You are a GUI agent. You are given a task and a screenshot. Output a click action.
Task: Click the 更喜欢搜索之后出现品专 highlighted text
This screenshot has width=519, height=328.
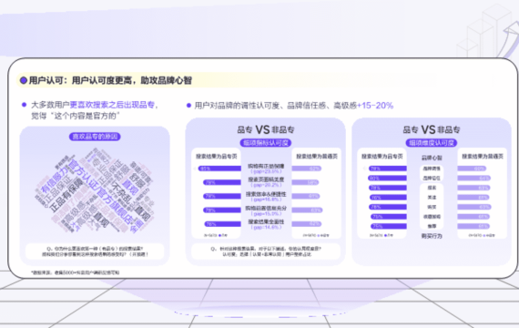112,105
